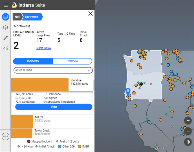Open the map layers panel icon

point(6,27)
